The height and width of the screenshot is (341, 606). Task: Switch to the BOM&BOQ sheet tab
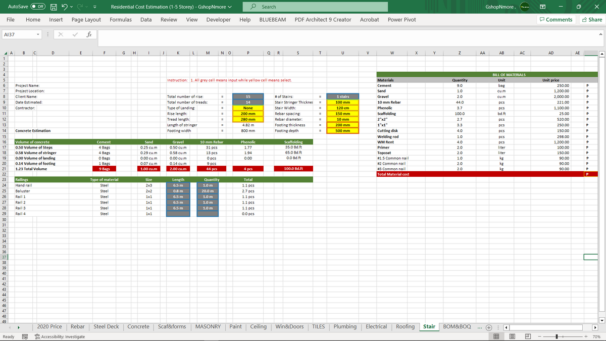pyautogui.click(x=457, y=327)
